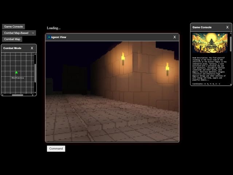Click the stone floor in dungeon view
The width and height of the screenshot is (233, 175).
(x=109, y=120)
